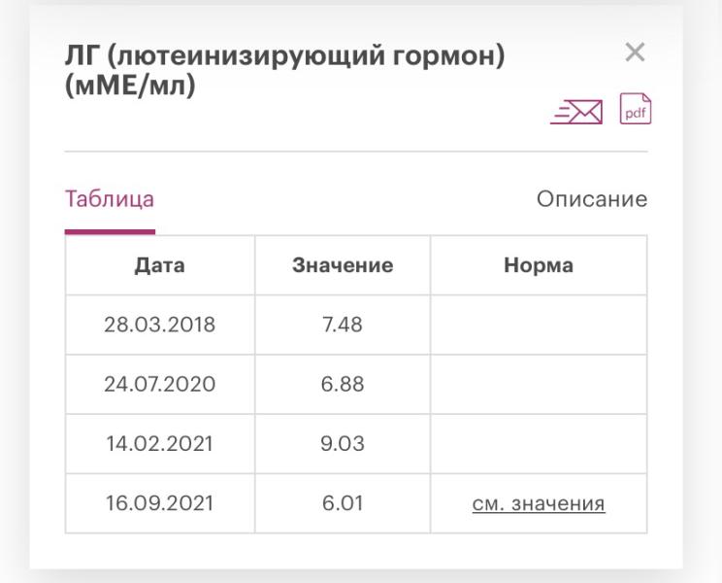This screenshot has width=722, height=583.
Task: Select the 7.48 value cell
Action: 343,325
